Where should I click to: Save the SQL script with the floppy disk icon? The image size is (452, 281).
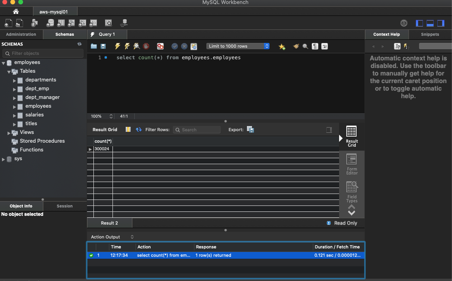pos(103,47)
